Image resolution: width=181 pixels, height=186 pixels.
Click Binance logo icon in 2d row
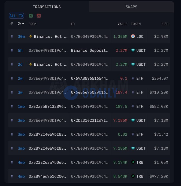pos(31,64)
